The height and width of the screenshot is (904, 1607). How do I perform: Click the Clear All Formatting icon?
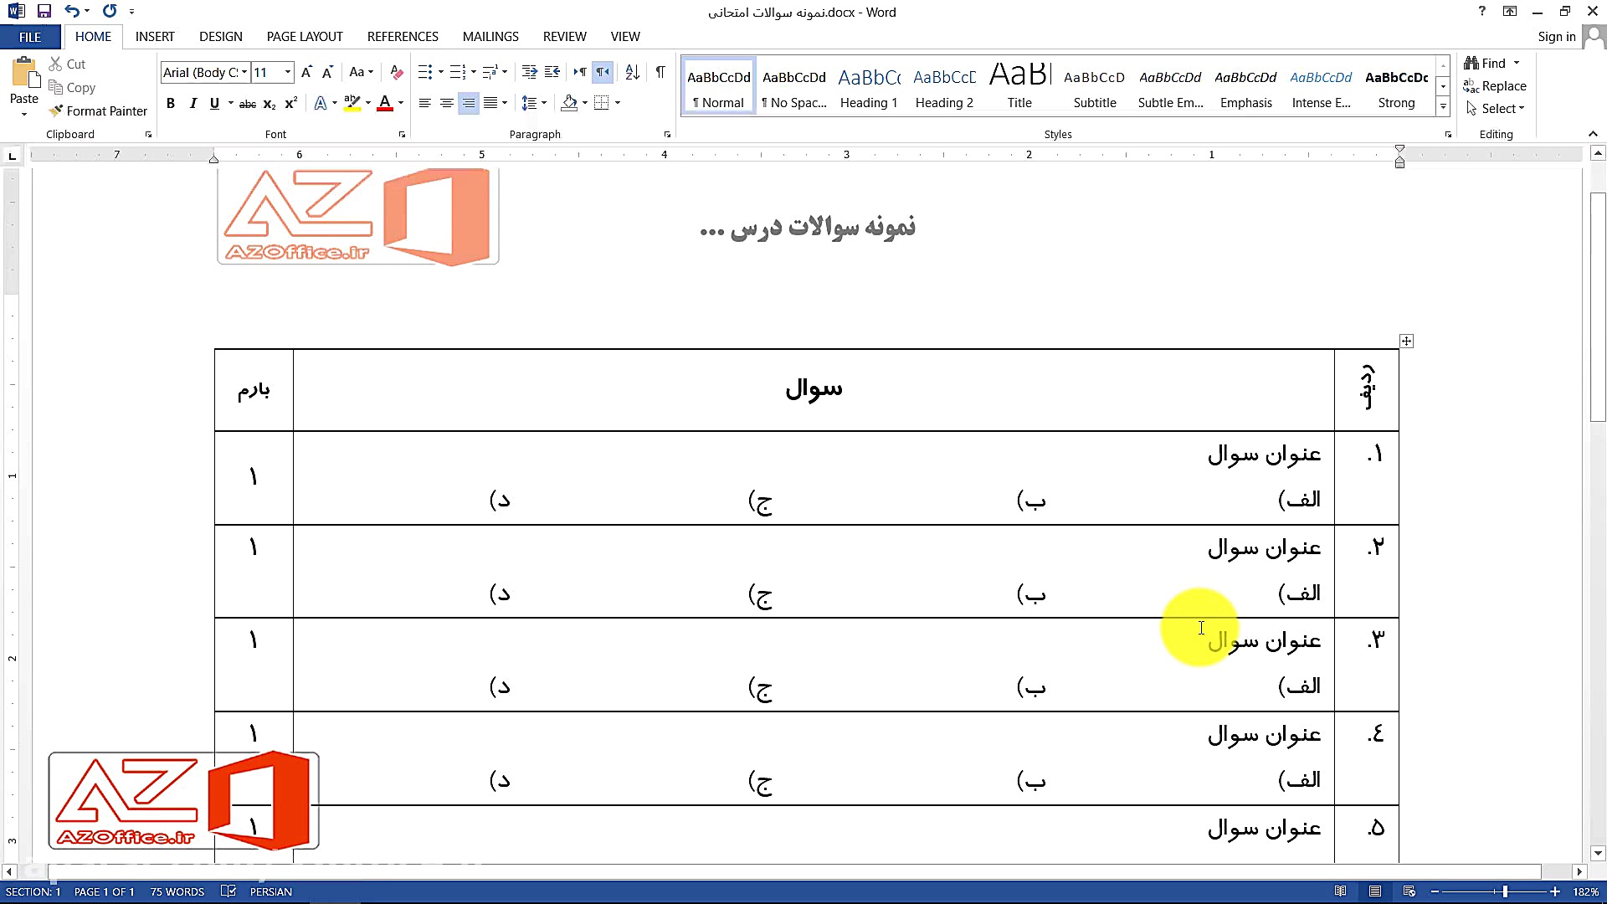point(395,72)
